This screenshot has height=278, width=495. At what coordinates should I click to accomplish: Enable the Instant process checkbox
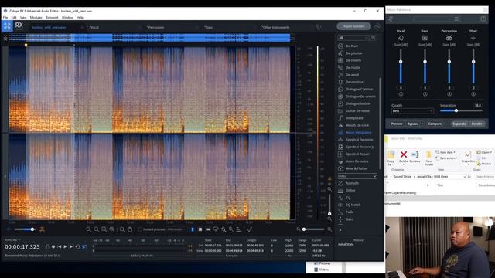(x=139, y=229)
